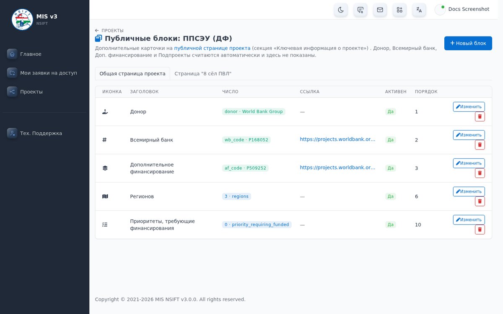Click the hash icon in Всемирный банк row
This screenshot has height=314, width=503.
click(105, 140)
